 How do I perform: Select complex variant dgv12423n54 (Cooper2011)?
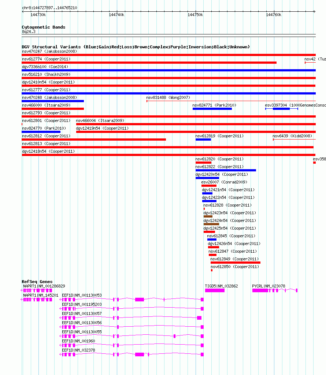pos(230,213)
